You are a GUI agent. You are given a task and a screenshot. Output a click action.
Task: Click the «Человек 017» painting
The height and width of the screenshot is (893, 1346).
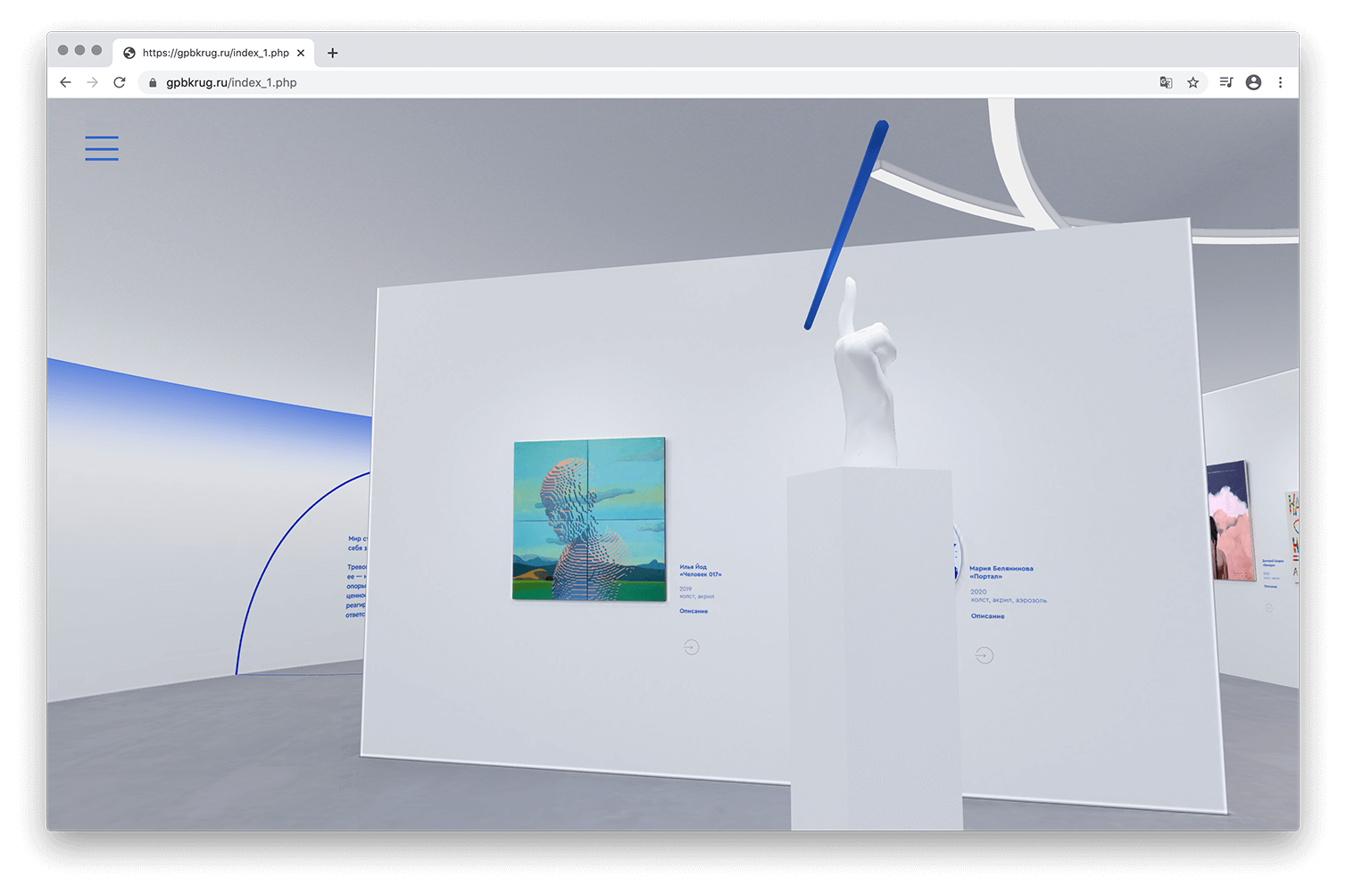click(x=589, y=519)
